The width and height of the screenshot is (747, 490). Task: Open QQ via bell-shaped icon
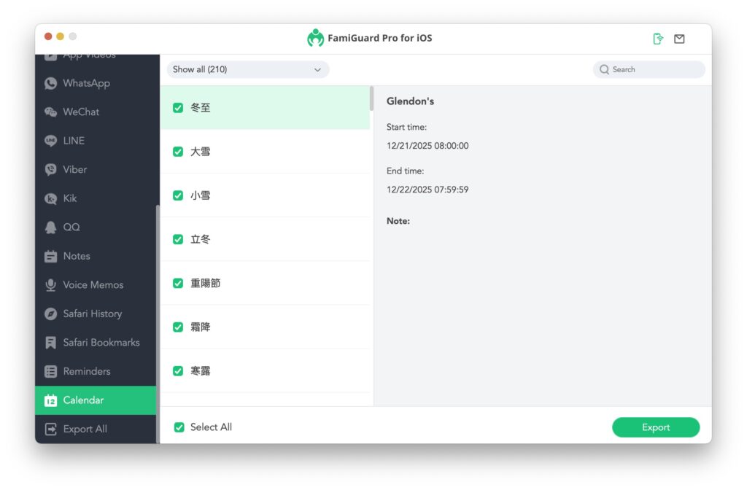(50, 227)
